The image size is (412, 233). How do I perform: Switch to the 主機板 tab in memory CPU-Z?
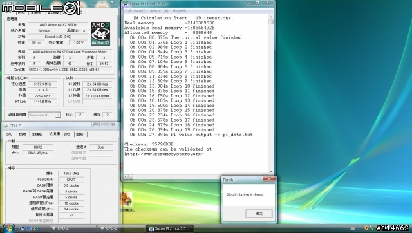pyautogui.click(x=37, y=135)
